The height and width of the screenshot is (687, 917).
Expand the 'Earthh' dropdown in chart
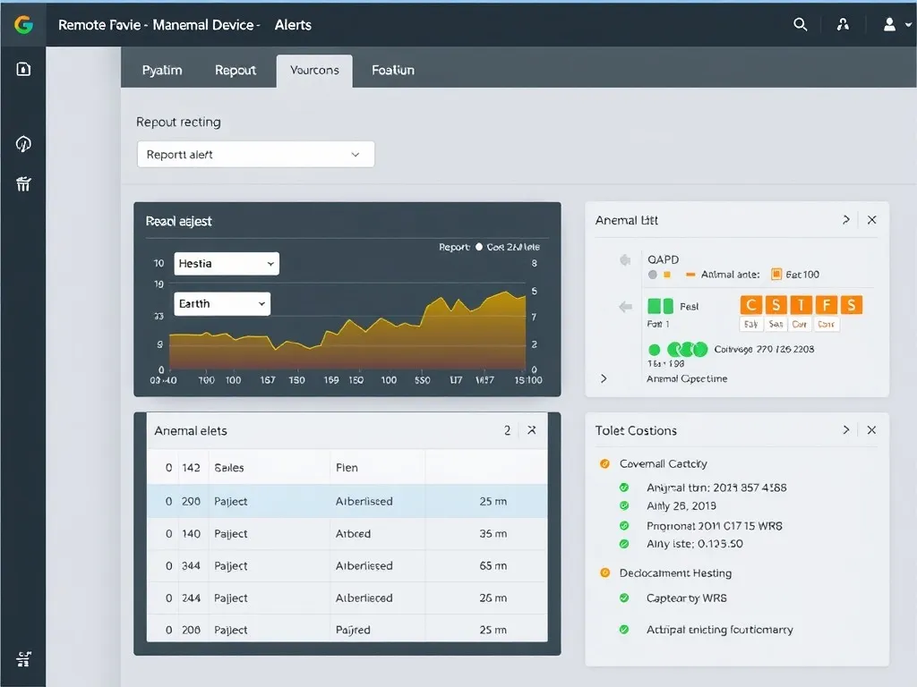coord(221,304)
